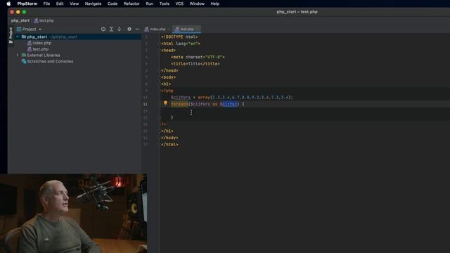The height and width of the screenshot is (253, 450).
Task: Collapse the php_start root folder arrow
Action: [18, 37]
